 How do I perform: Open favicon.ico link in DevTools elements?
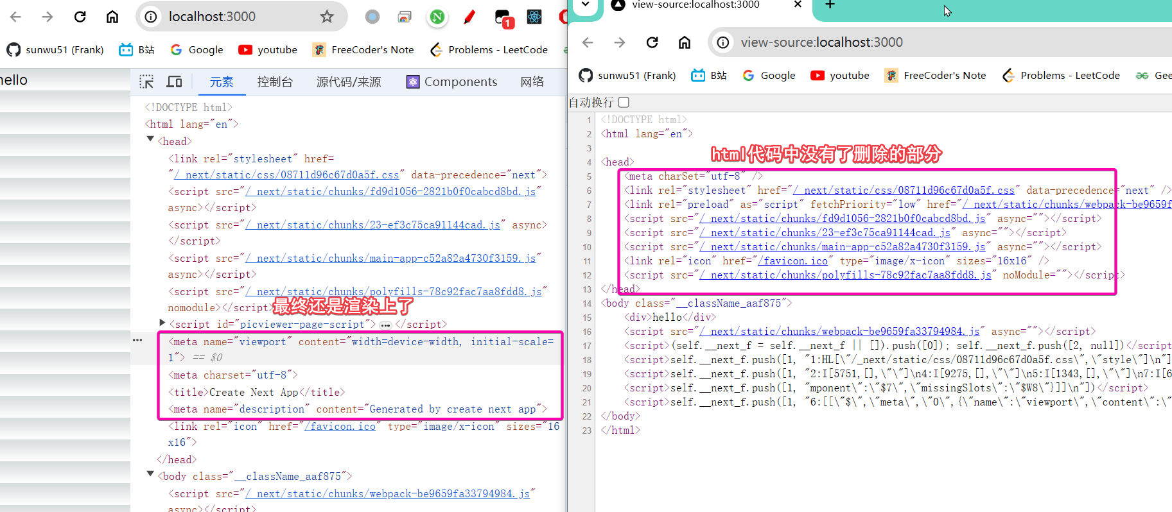(x=340, y=427)
